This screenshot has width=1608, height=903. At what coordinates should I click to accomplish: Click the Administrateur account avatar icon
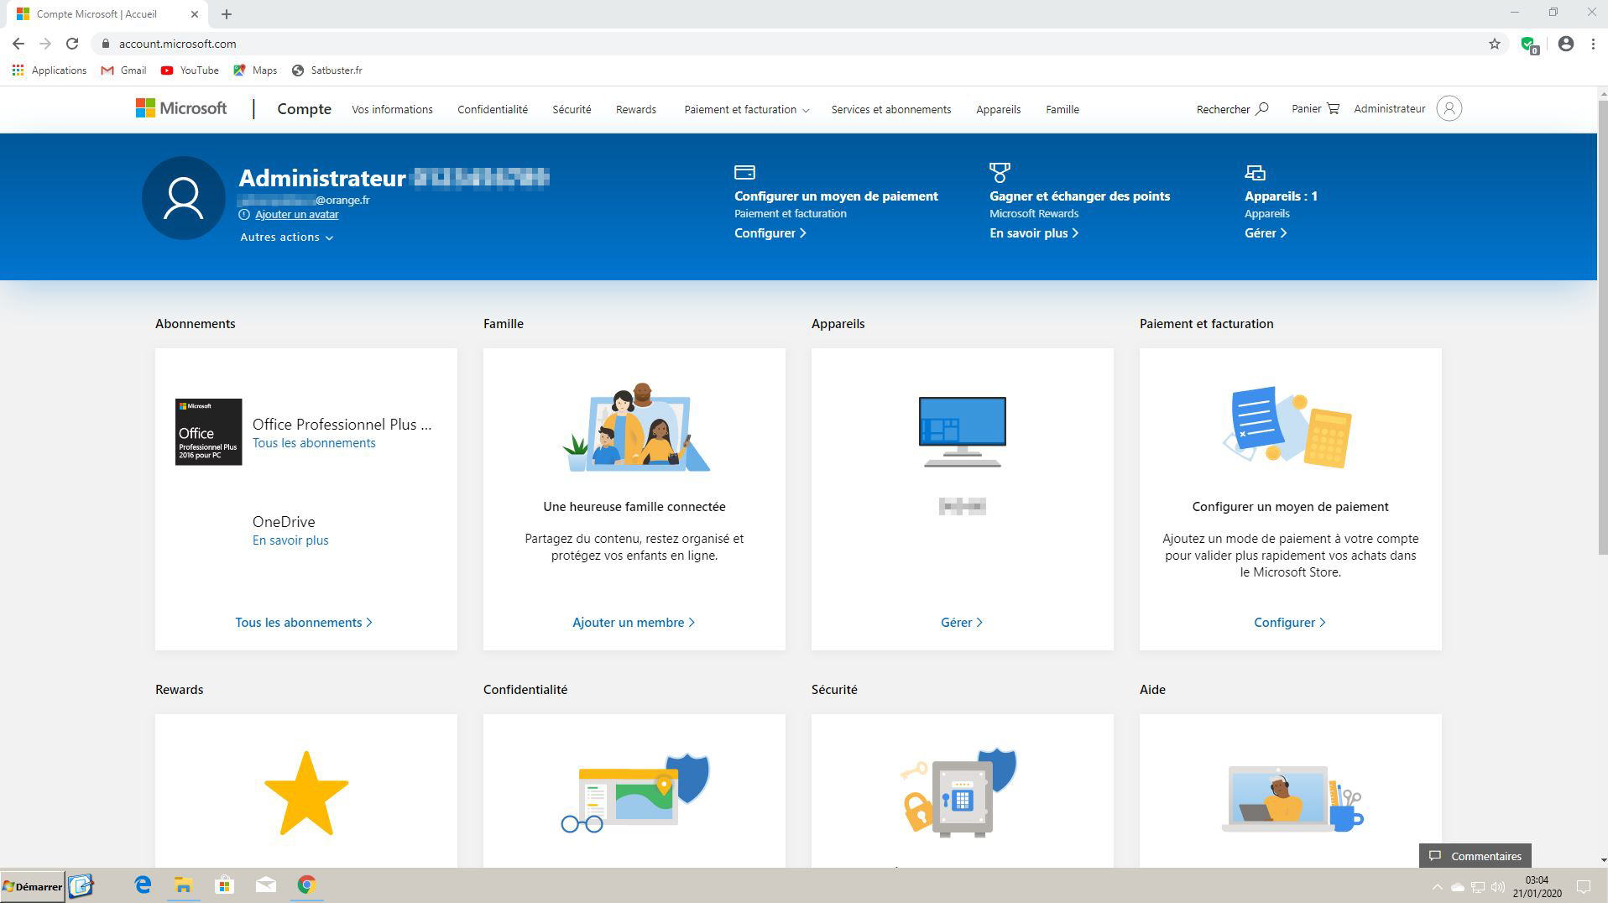click(1449, 108)
